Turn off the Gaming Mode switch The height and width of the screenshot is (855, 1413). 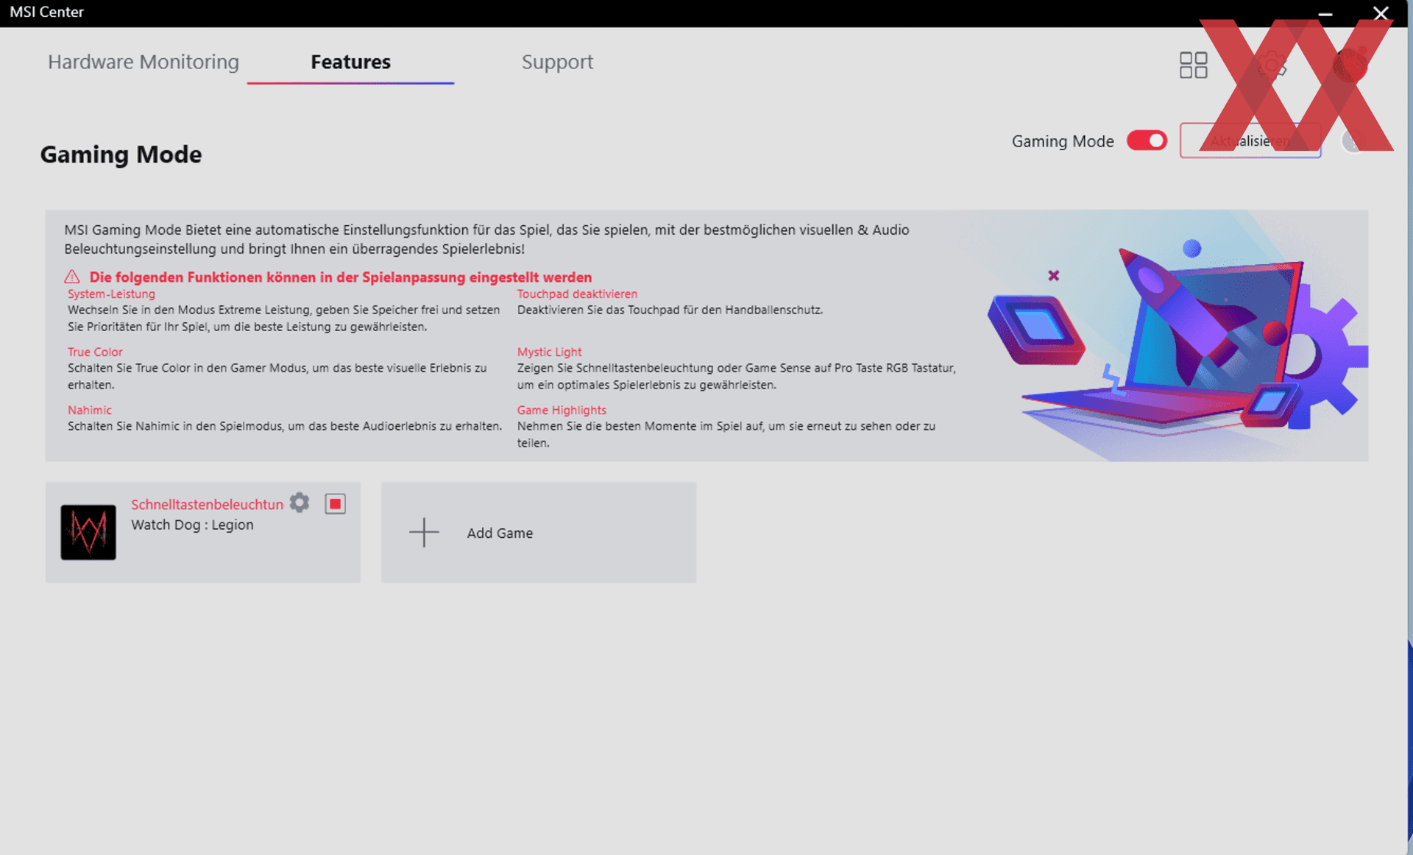click(x=1147, y=141)
